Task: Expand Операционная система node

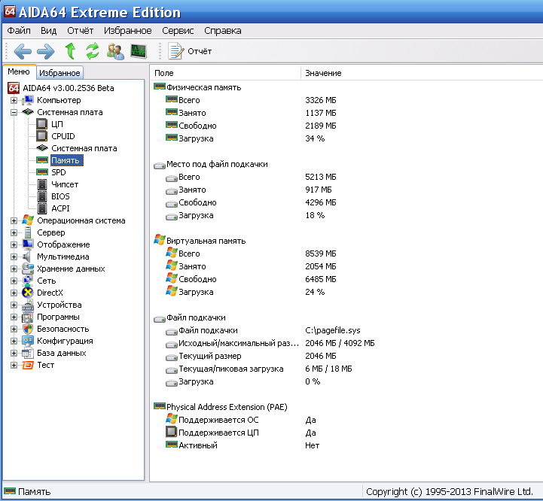Action: [14, 220]
